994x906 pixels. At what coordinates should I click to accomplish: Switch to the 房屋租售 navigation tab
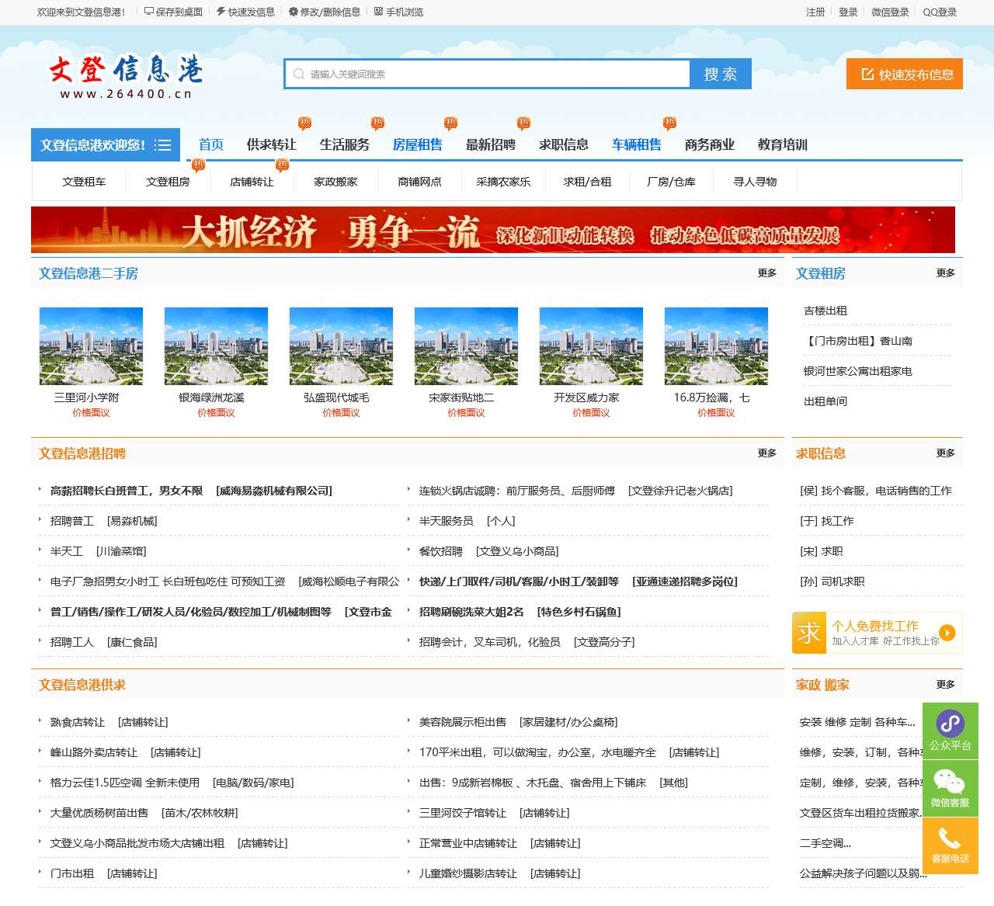[x=416, y=144]
